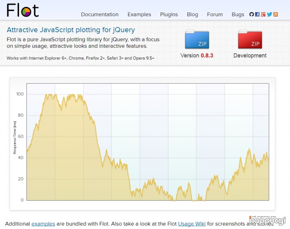
Task: Open the Forum menu item
Action: (215, 15)
